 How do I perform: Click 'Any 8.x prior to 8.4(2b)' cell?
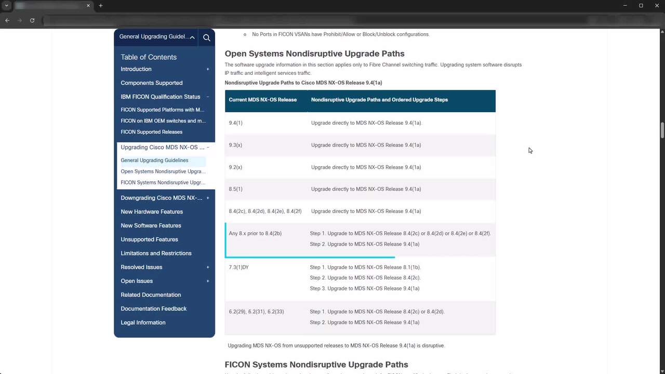coord(255,234)
